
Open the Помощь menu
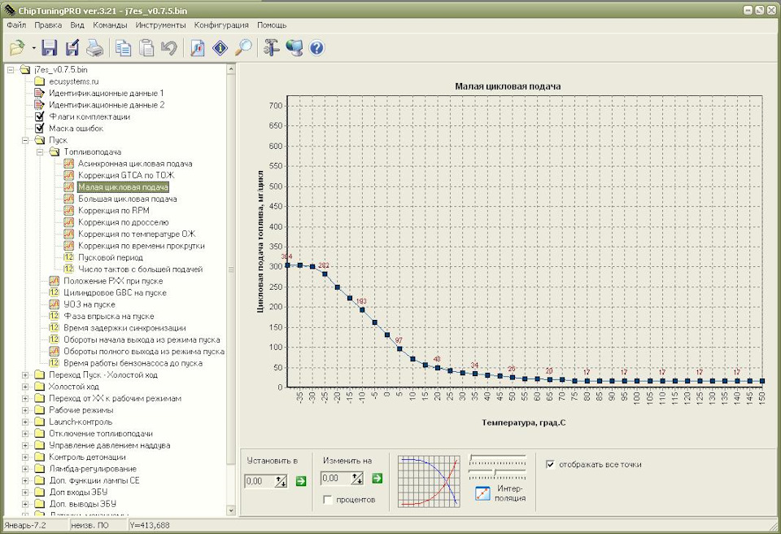(272, 25)
